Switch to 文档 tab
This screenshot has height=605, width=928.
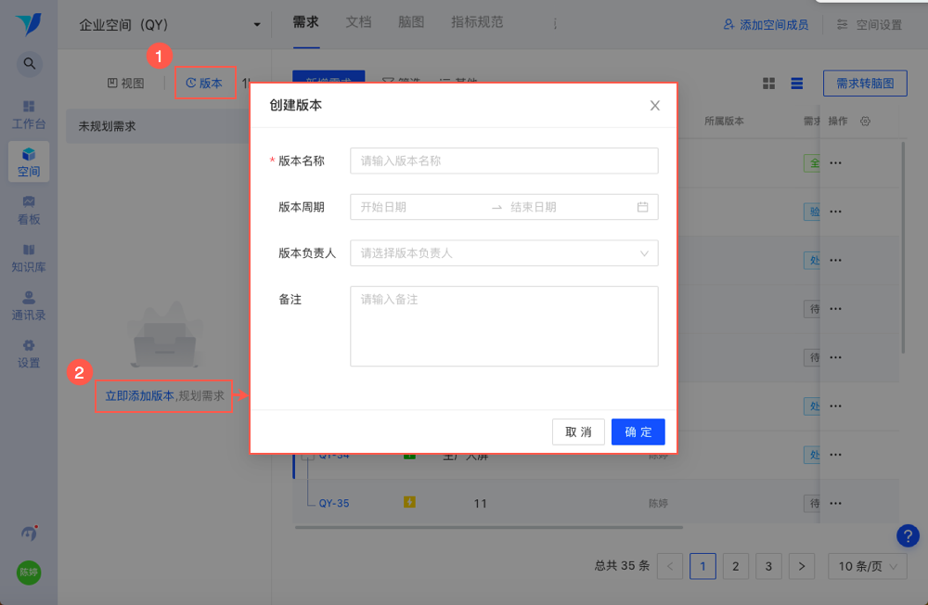(x=358, y=22)
